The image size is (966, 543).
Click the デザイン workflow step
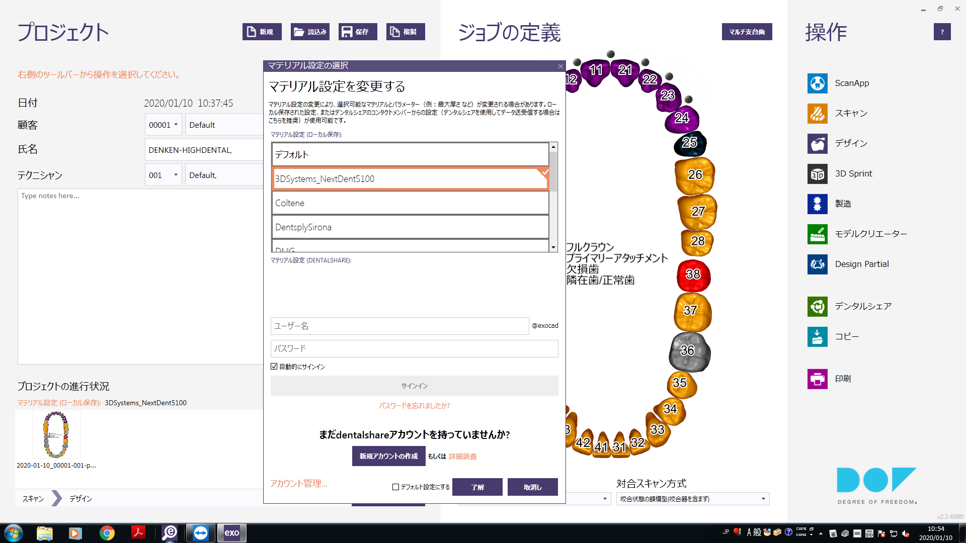(80, 499)
